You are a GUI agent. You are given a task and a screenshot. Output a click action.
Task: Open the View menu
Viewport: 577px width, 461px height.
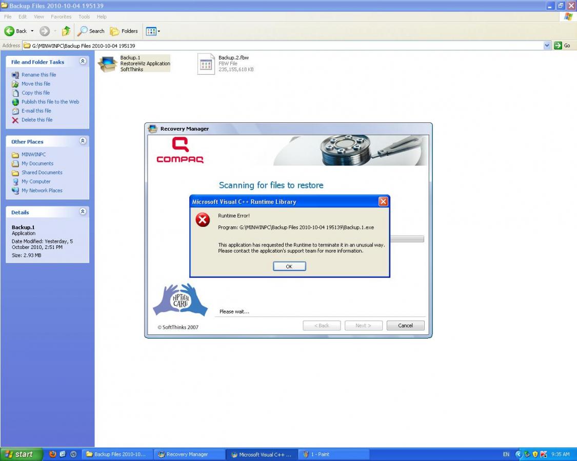tap(38, 16)
